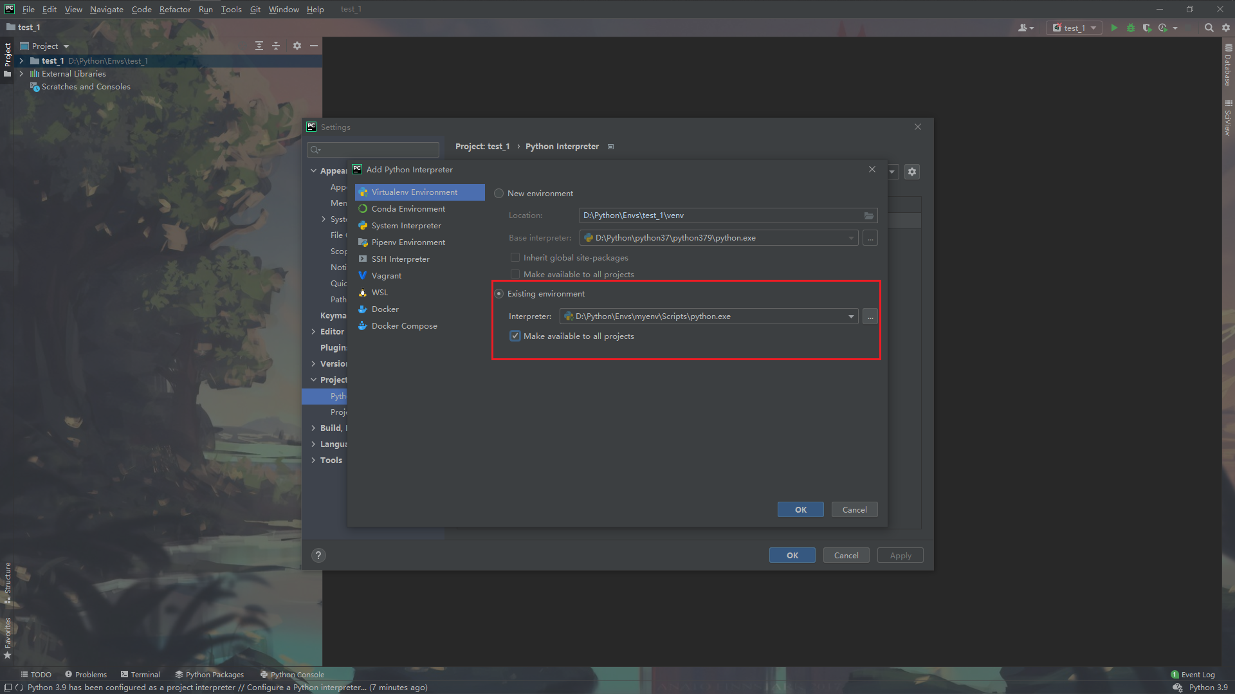This screenshot has height=694, width=1235.
Task: Toggle Inherit global site-packages checkbox
Action: 515,258
